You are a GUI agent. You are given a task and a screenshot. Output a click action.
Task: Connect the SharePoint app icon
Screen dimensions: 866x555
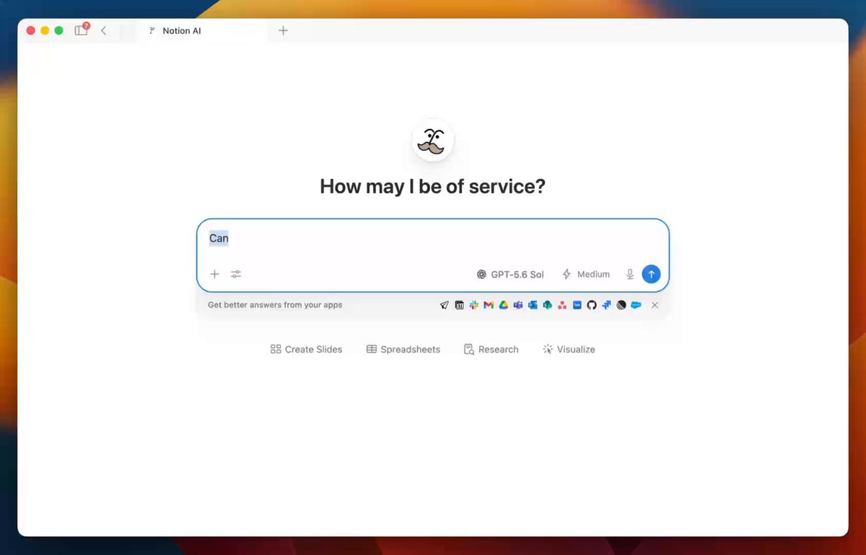click(x=548, y=305)
